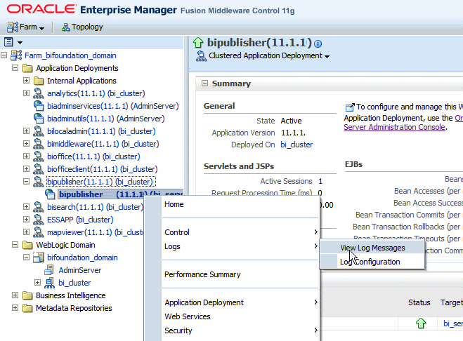
Task: Click the Farm icon in toolbar
Action: [13, 27]
